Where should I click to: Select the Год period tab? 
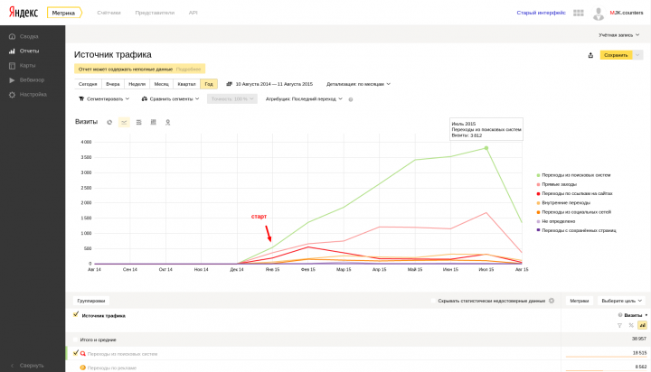pyautogui.click(x=209, y=84)
